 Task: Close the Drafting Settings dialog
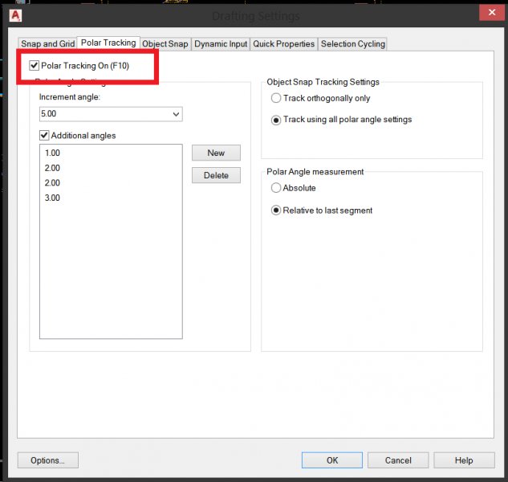click(x=492, y=12)
